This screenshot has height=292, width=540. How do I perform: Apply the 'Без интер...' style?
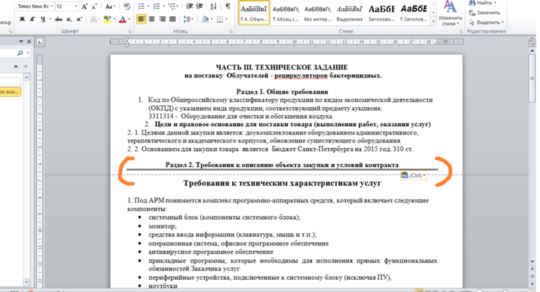tap(317, 13)
